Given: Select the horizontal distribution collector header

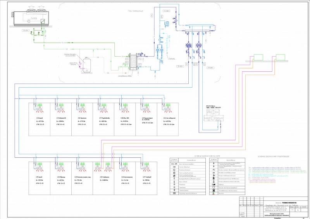Looking at the screenshot, I should [x=198, y=31].
